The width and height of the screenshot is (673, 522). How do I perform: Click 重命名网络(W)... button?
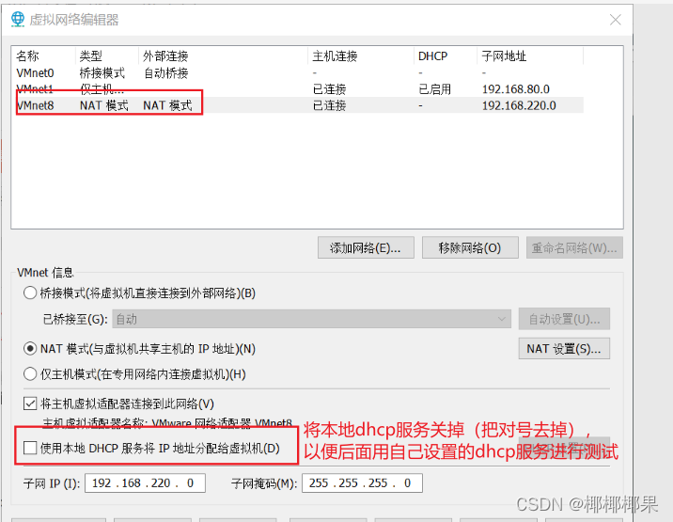574,247
